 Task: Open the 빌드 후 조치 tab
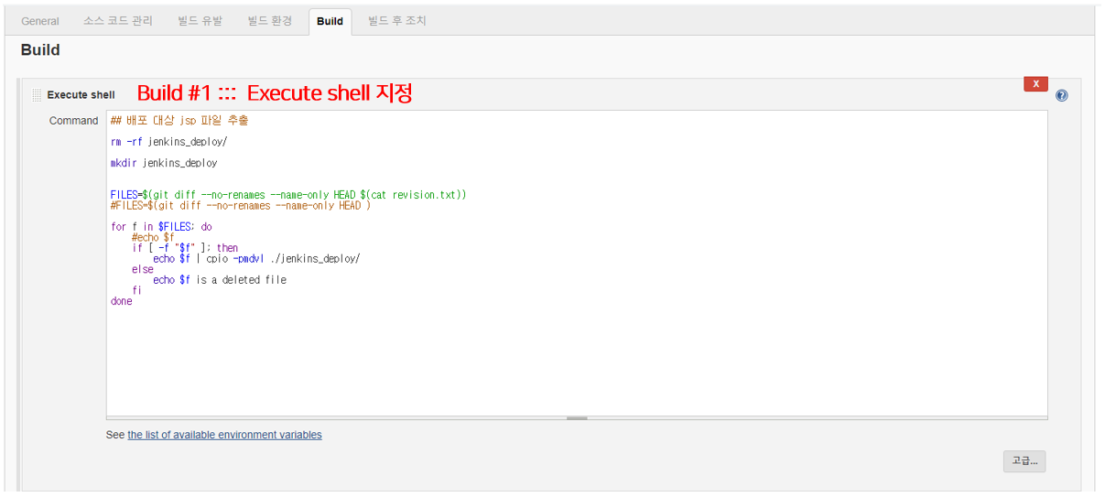397,21
